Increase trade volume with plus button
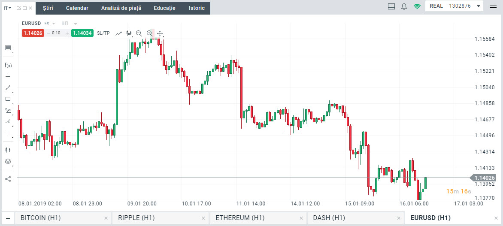 click(67, 33)
